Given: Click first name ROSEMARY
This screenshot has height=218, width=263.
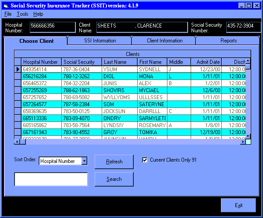Looking at the screenshot, I should pos(152,125).
